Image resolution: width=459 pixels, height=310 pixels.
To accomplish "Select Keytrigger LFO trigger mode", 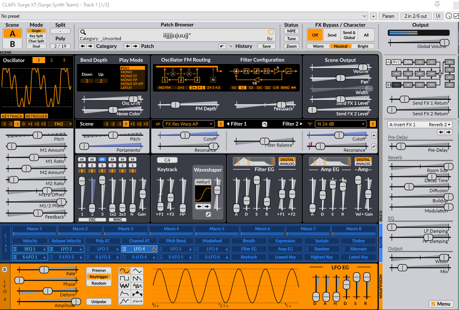I will pyautogui.click(x=99, y=277).
